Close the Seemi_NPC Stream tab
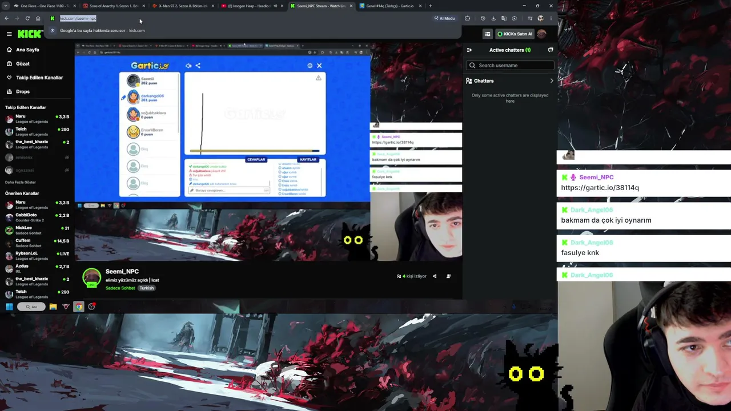 tap(351, 6)
